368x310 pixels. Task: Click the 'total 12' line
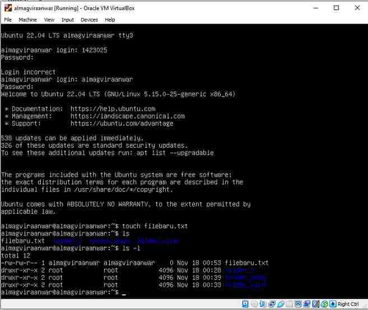[16, 256]
